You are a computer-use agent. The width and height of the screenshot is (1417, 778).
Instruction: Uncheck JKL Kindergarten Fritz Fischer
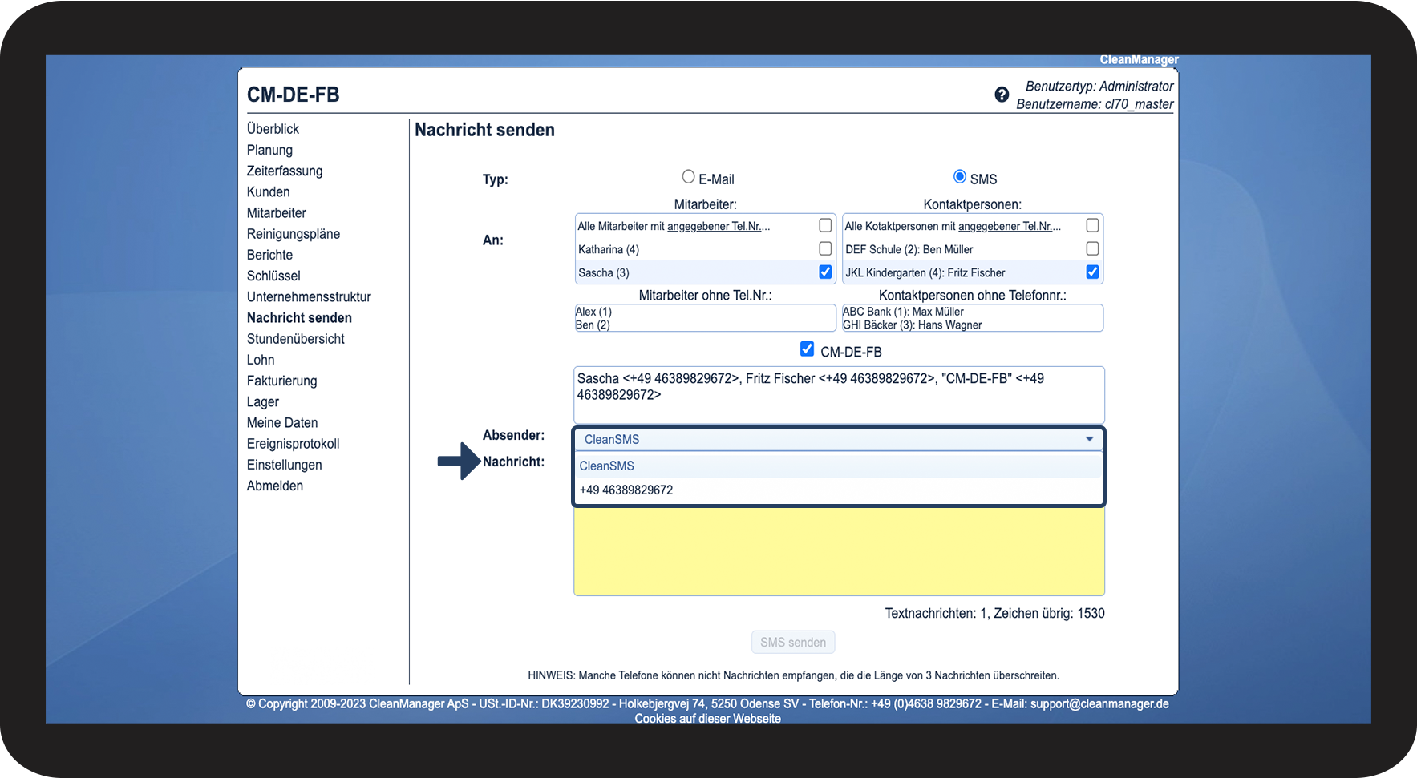coord(1091,272)
